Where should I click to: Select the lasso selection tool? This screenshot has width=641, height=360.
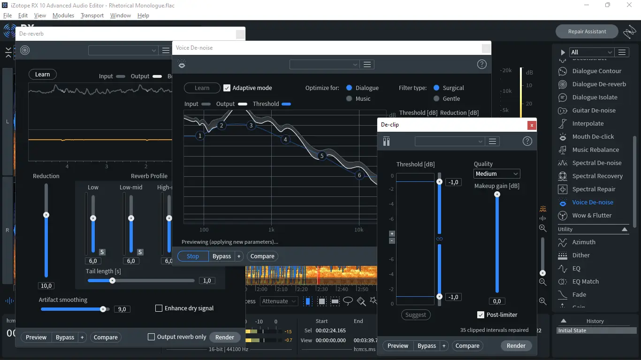348,301
